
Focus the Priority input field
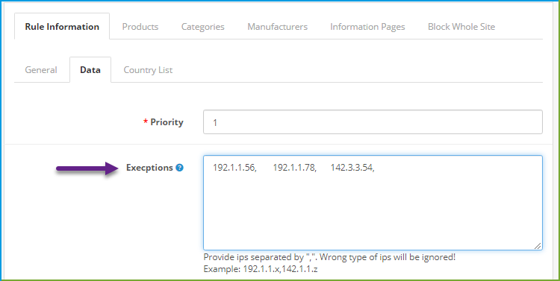pos(373,122)
